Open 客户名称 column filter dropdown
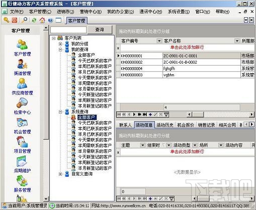This screenshot has width=256, height=210. point(237,41)
